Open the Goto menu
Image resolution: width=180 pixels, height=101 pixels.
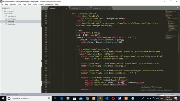click(x=30, y=4)
